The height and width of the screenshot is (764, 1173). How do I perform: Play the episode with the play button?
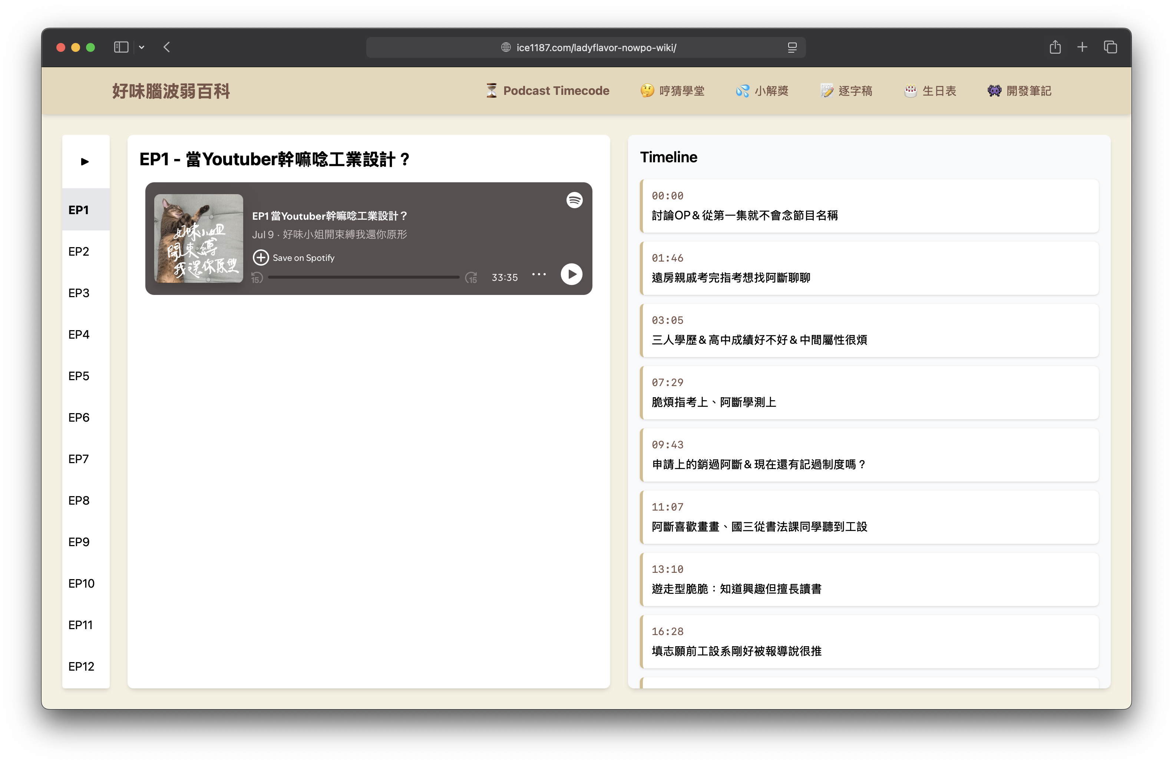pyautogui.click(x=571, y=275)
